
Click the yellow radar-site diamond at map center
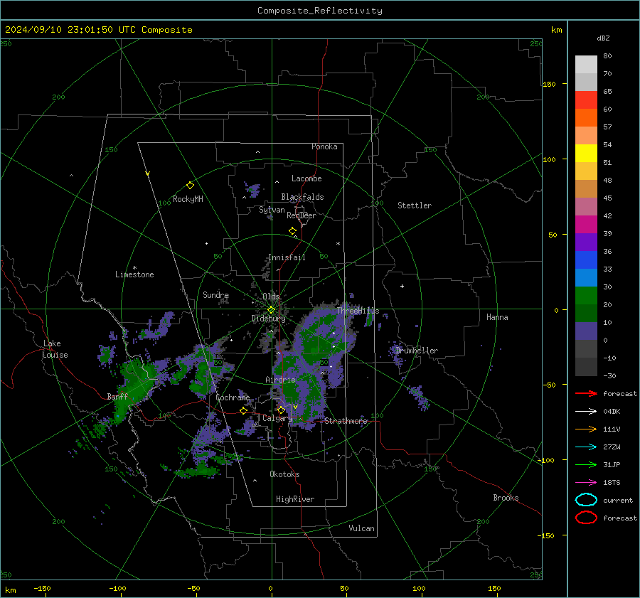(x=271, y=310)
